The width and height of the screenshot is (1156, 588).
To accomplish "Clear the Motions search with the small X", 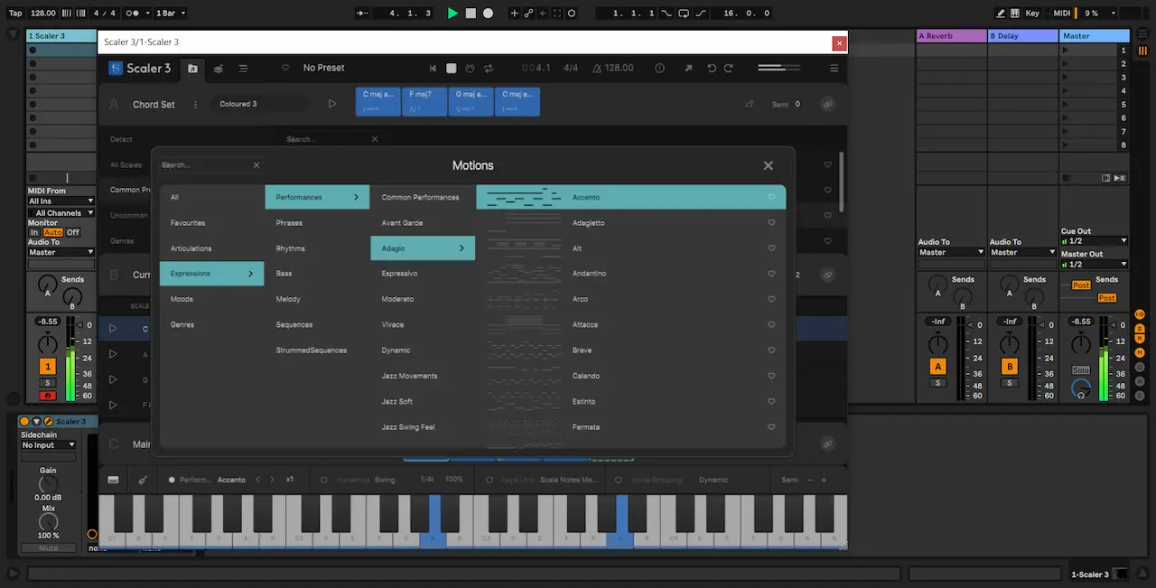I will (256, 165).
